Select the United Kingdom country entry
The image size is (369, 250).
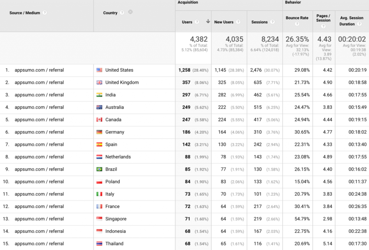(122, 82)
